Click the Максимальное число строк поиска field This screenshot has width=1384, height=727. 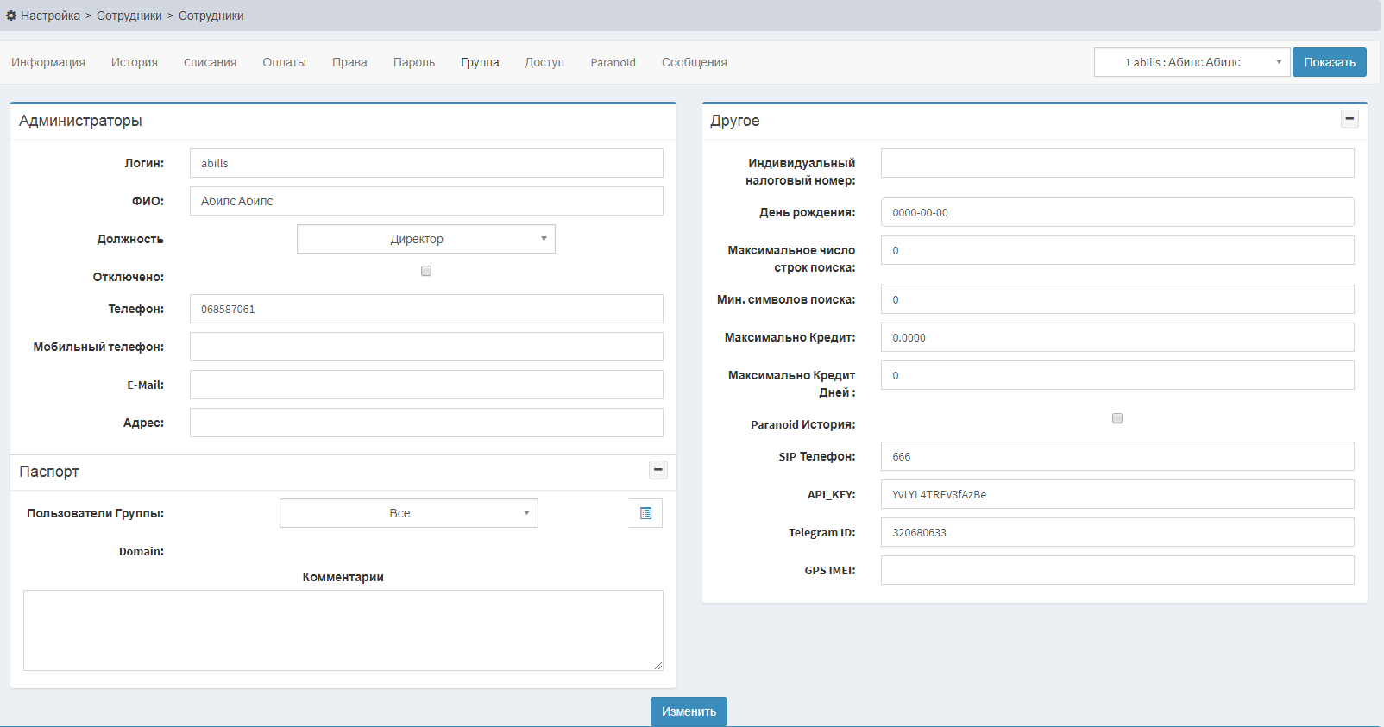click(1117, 250)
